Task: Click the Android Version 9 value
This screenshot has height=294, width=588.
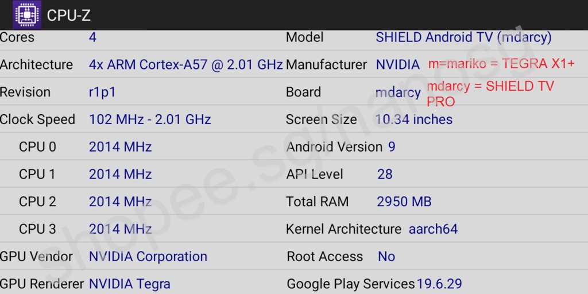Action: [x=392, y=147]
